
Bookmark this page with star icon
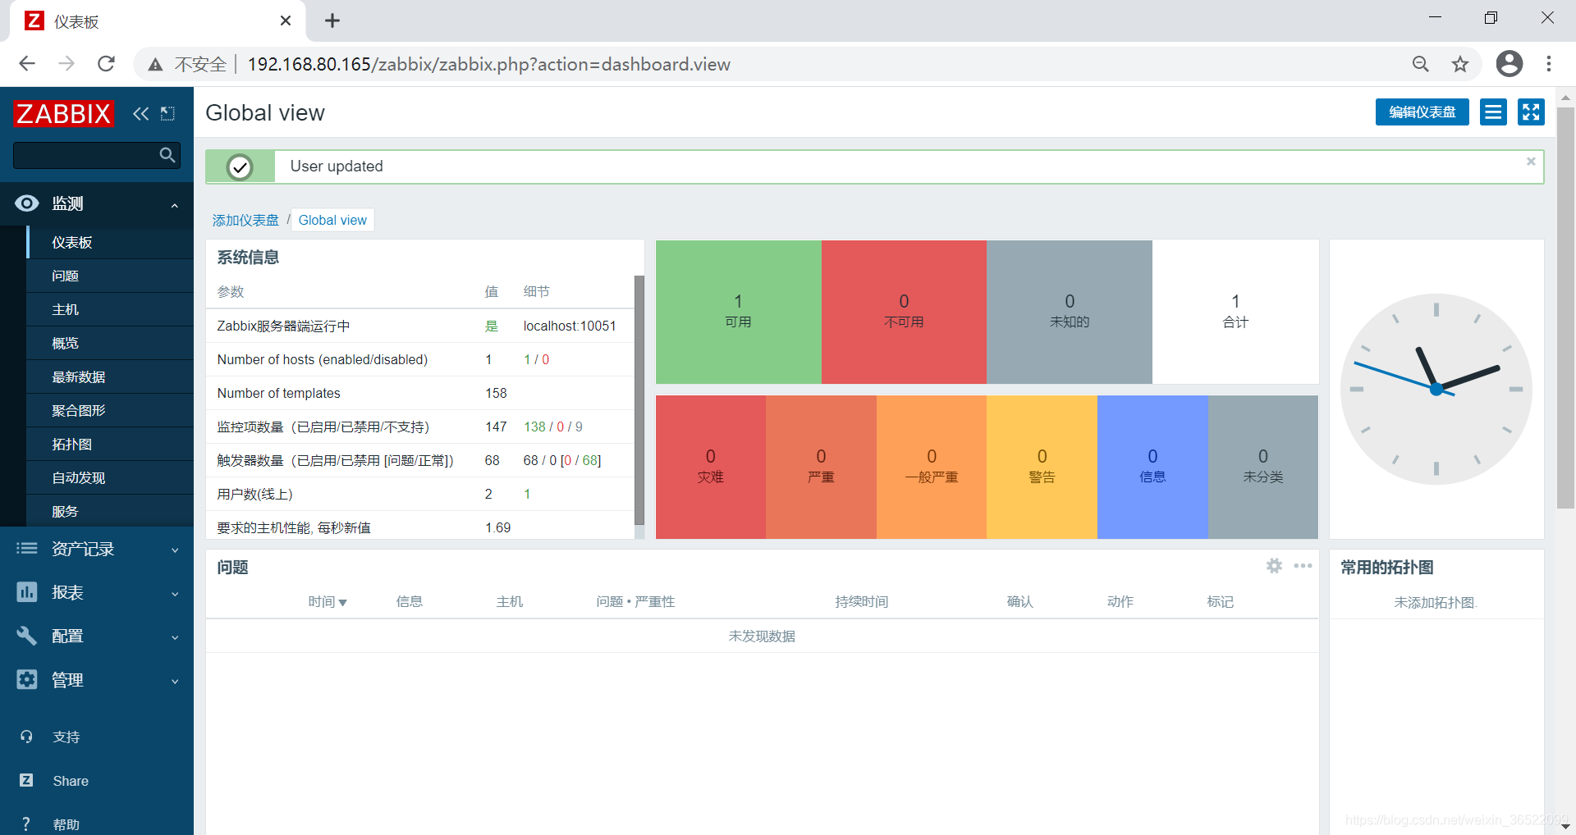click(1460, 64)
